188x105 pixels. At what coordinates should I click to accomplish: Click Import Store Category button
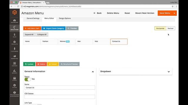(53, 28)
